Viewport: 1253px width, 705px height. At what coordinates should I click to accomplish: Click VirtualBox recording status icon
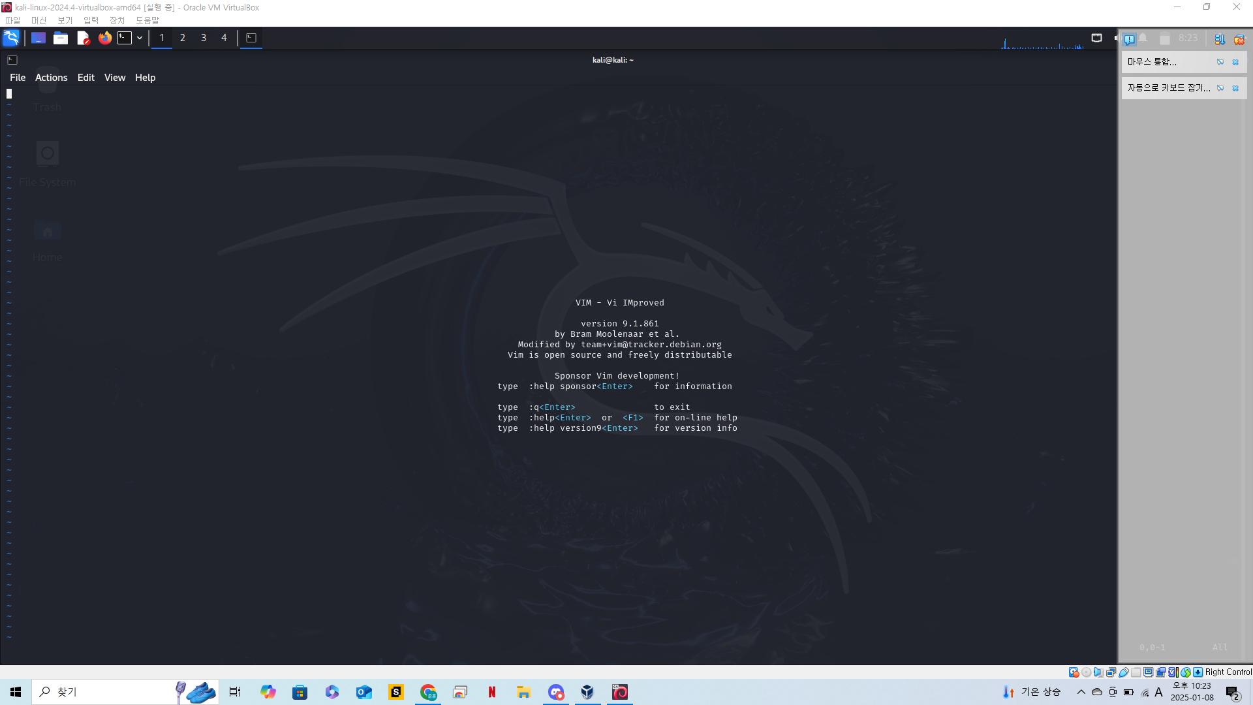(1160, 672)
